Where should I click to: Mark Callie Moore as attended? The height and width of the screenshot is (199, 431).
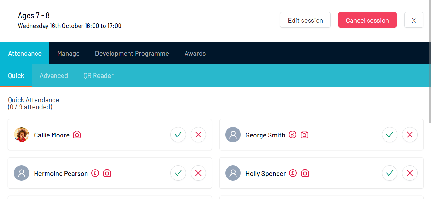pyautogui.click(x=178, y=135)
